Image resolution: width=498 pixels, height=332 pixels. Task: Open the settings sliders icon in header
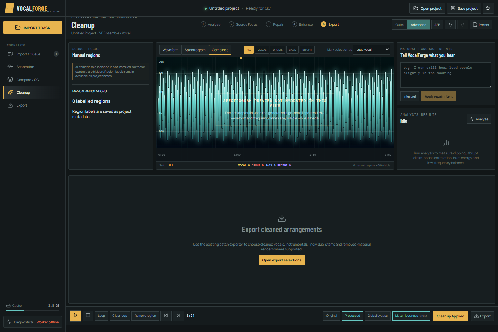(x=488, y=8)
